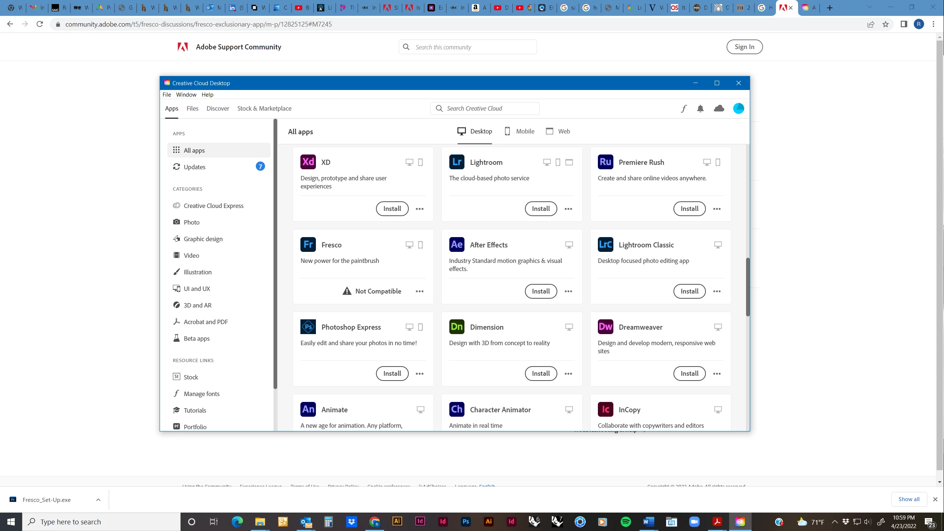
Task: Open the fonts icon in Creative Cloud header
Action: (684, 108)
